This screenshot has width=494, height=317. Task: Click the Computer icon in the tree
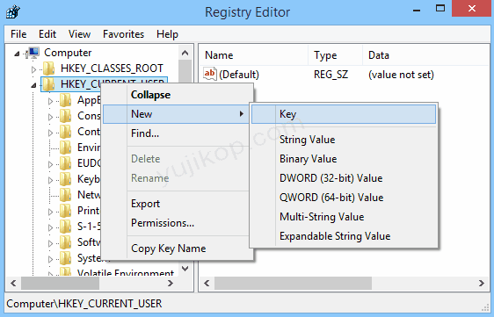[33, 53]
